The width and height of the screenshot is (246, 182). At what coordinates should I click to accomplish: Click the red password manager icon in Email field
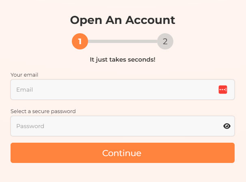pyautogui.click(x=223, y=90)
